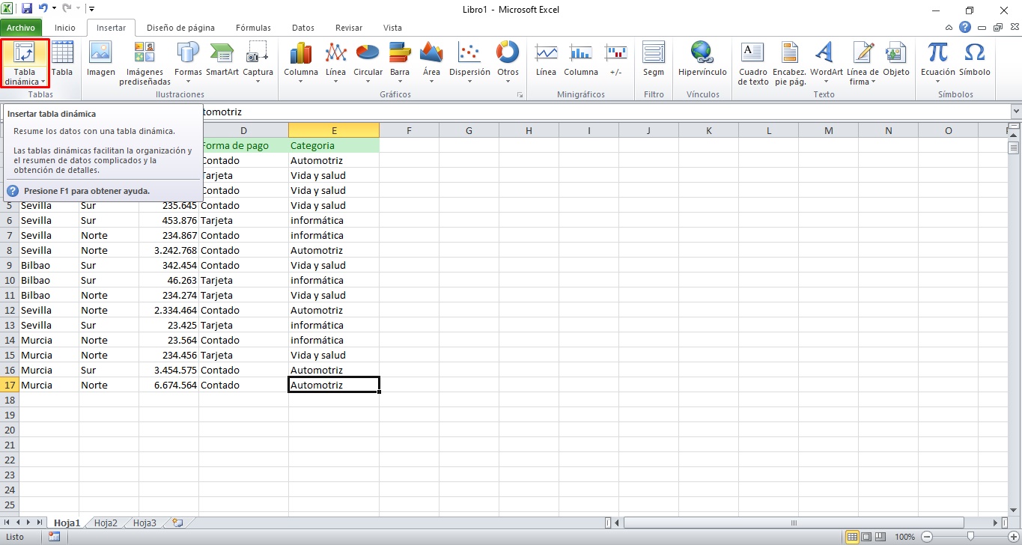Click the zoom slider handle
The width and height of the screenshot is (1022, 545).
(970, 537)
